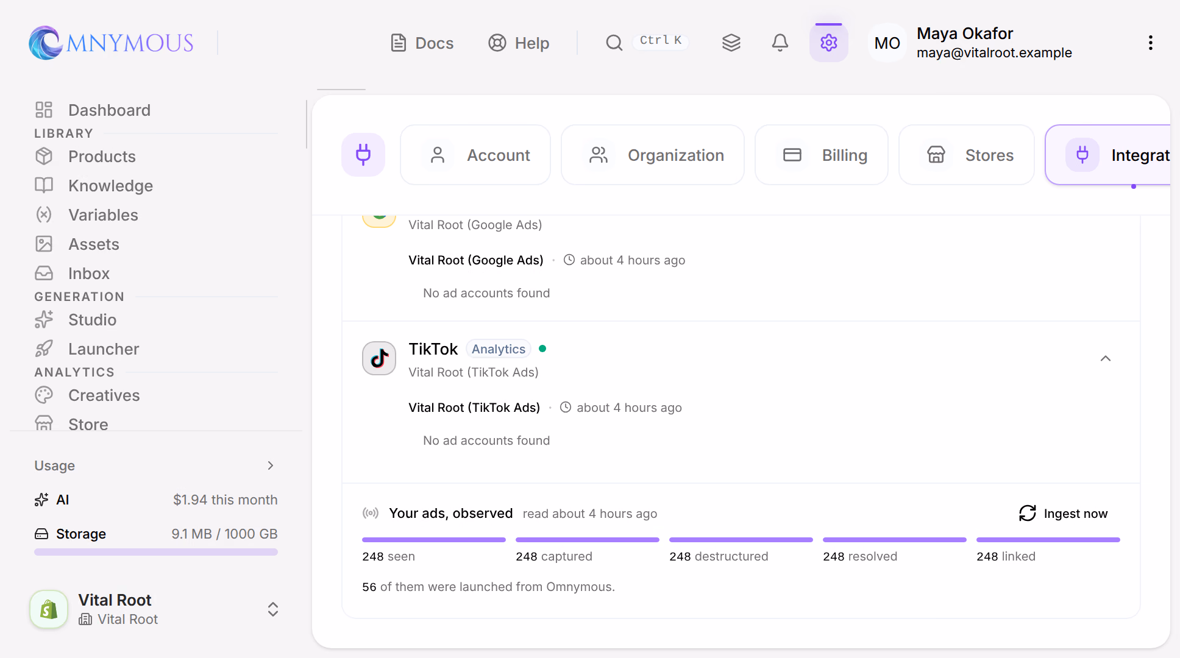Switch to the Organization tab
Viewport: 1180px width, 658px height.
point(653,155)
